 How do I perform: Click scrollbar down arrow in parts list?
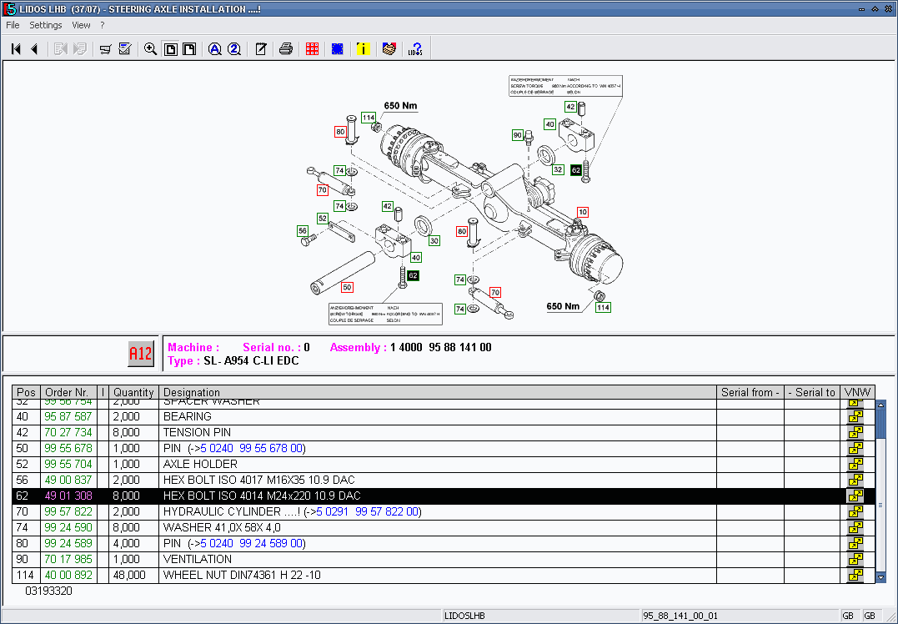point(880,576)
